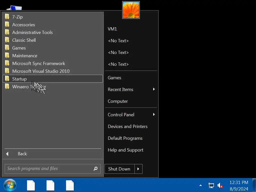The width and height of the screenshot is (256, 192).
Task: Click the Maintenance folder icon
Action: (7, 55)
